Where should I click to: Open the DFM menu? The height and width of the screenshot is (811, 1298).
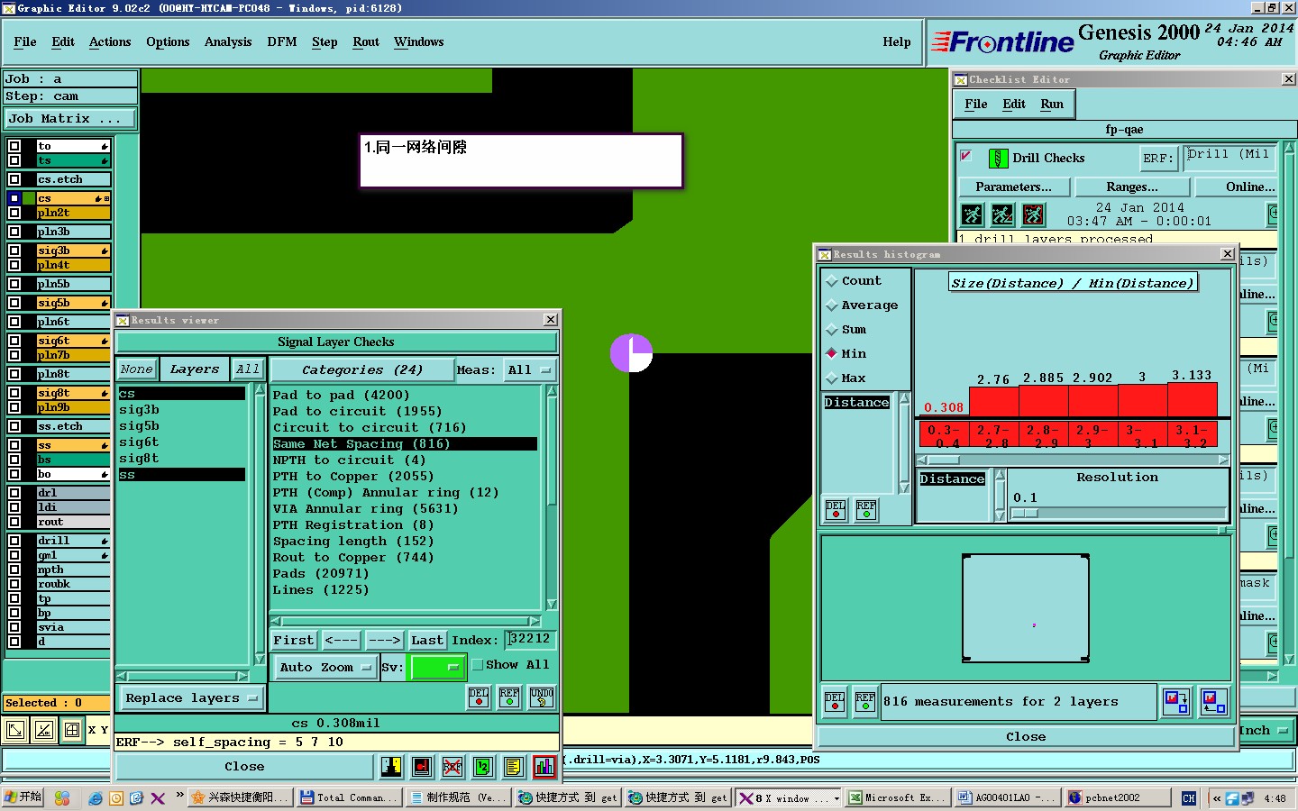(x=282, y=41)
